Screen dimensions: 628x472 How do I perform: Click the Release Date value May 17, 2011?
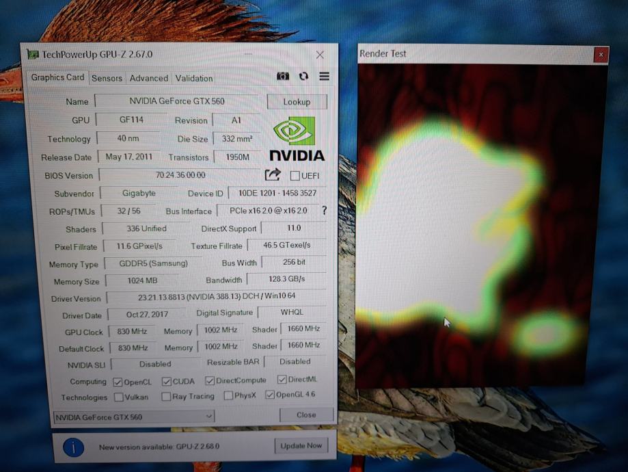(x=129, y=157)
